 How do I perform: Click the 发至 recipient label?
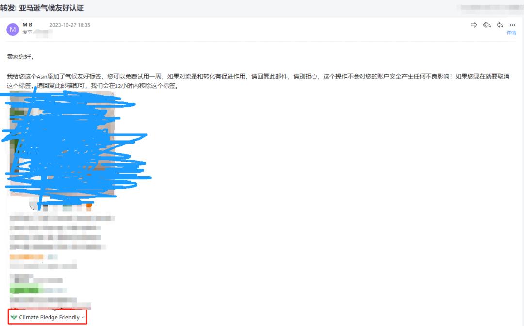27,33
